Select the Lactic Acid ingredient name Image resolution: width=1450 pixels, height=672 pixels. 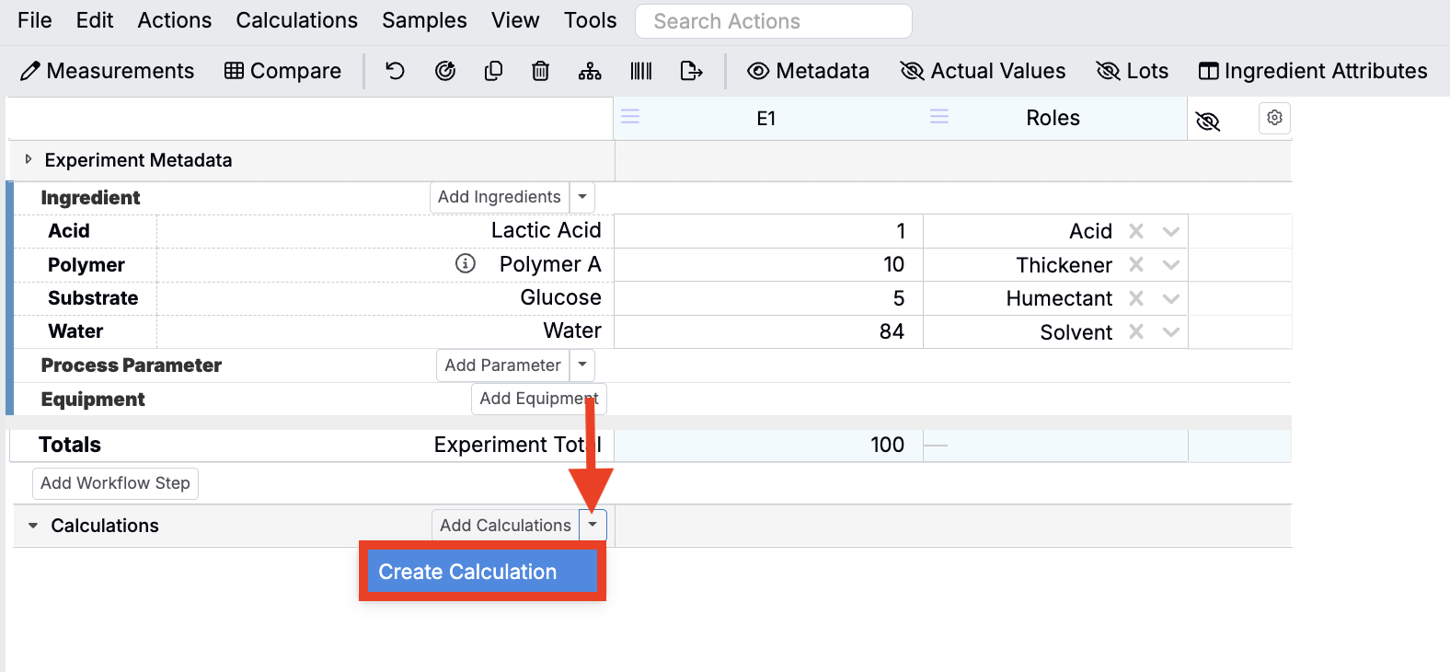(x=547, y=230)
